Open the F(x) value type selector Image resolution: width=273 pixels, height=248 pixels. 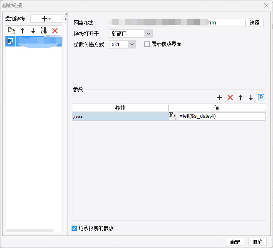(173, 116)
